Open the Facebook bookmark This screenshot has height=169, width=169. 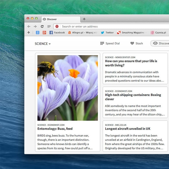click(57, 32)
